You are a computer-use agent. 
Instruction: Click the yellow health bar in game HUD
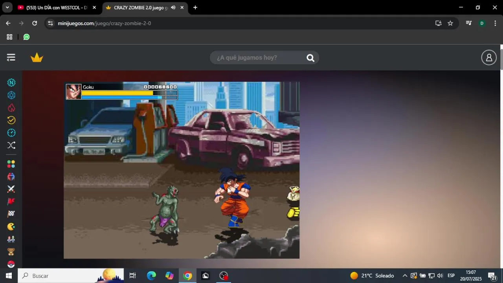[x=117, y=93]
